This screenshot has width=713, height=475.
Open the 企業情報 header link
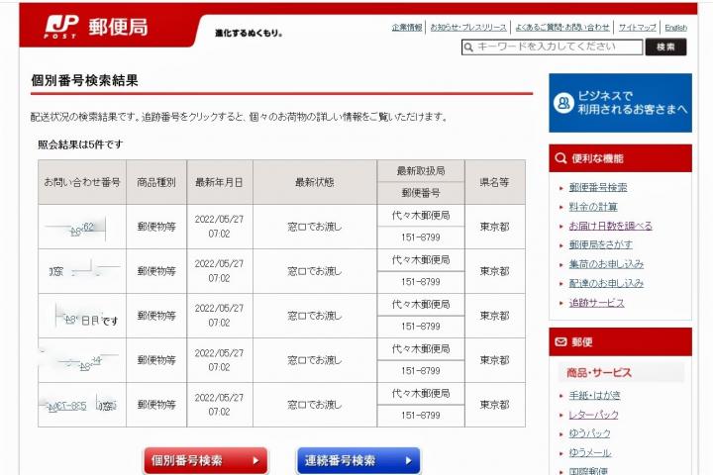(406, 27)
